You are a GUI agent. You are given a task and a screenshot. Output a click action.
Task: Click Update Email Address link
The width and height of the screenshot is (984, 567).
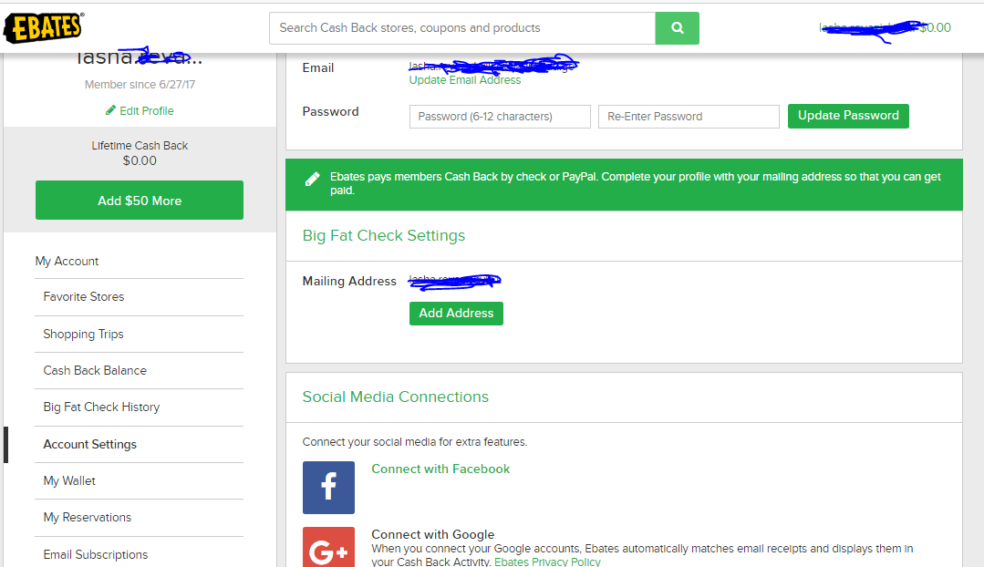pos(465,80)
